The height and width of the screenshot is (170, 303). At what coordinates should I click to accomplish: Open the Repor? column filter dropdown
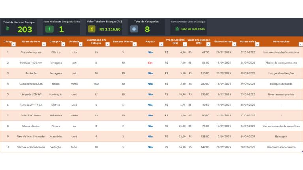tap(161, 44)
